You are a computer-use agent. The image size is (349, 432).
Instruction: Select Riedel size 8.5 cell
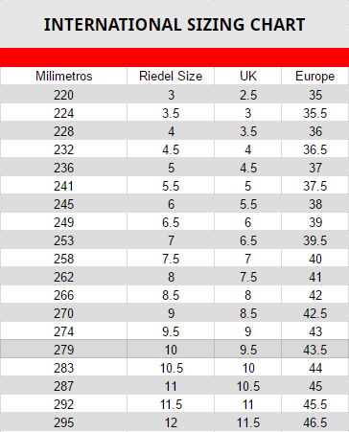(x=171, y=295)
